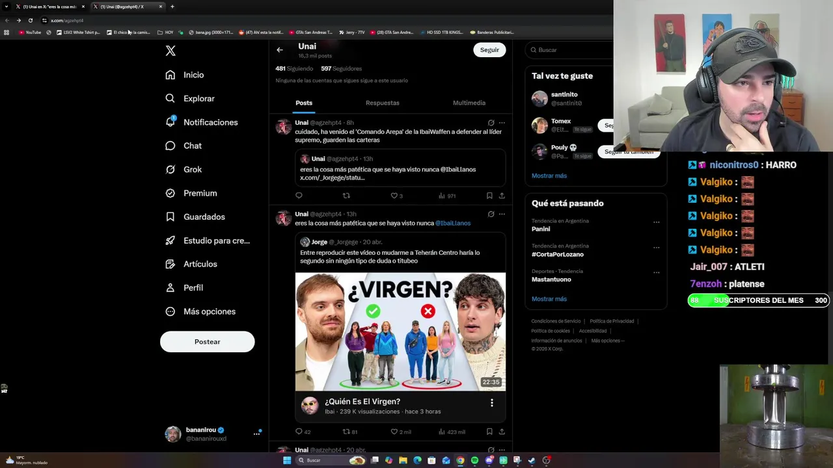The height and width of the screenshot is (468, 833).
Task: Open the YouTube bookmark
Action: (x=30, y=32)
